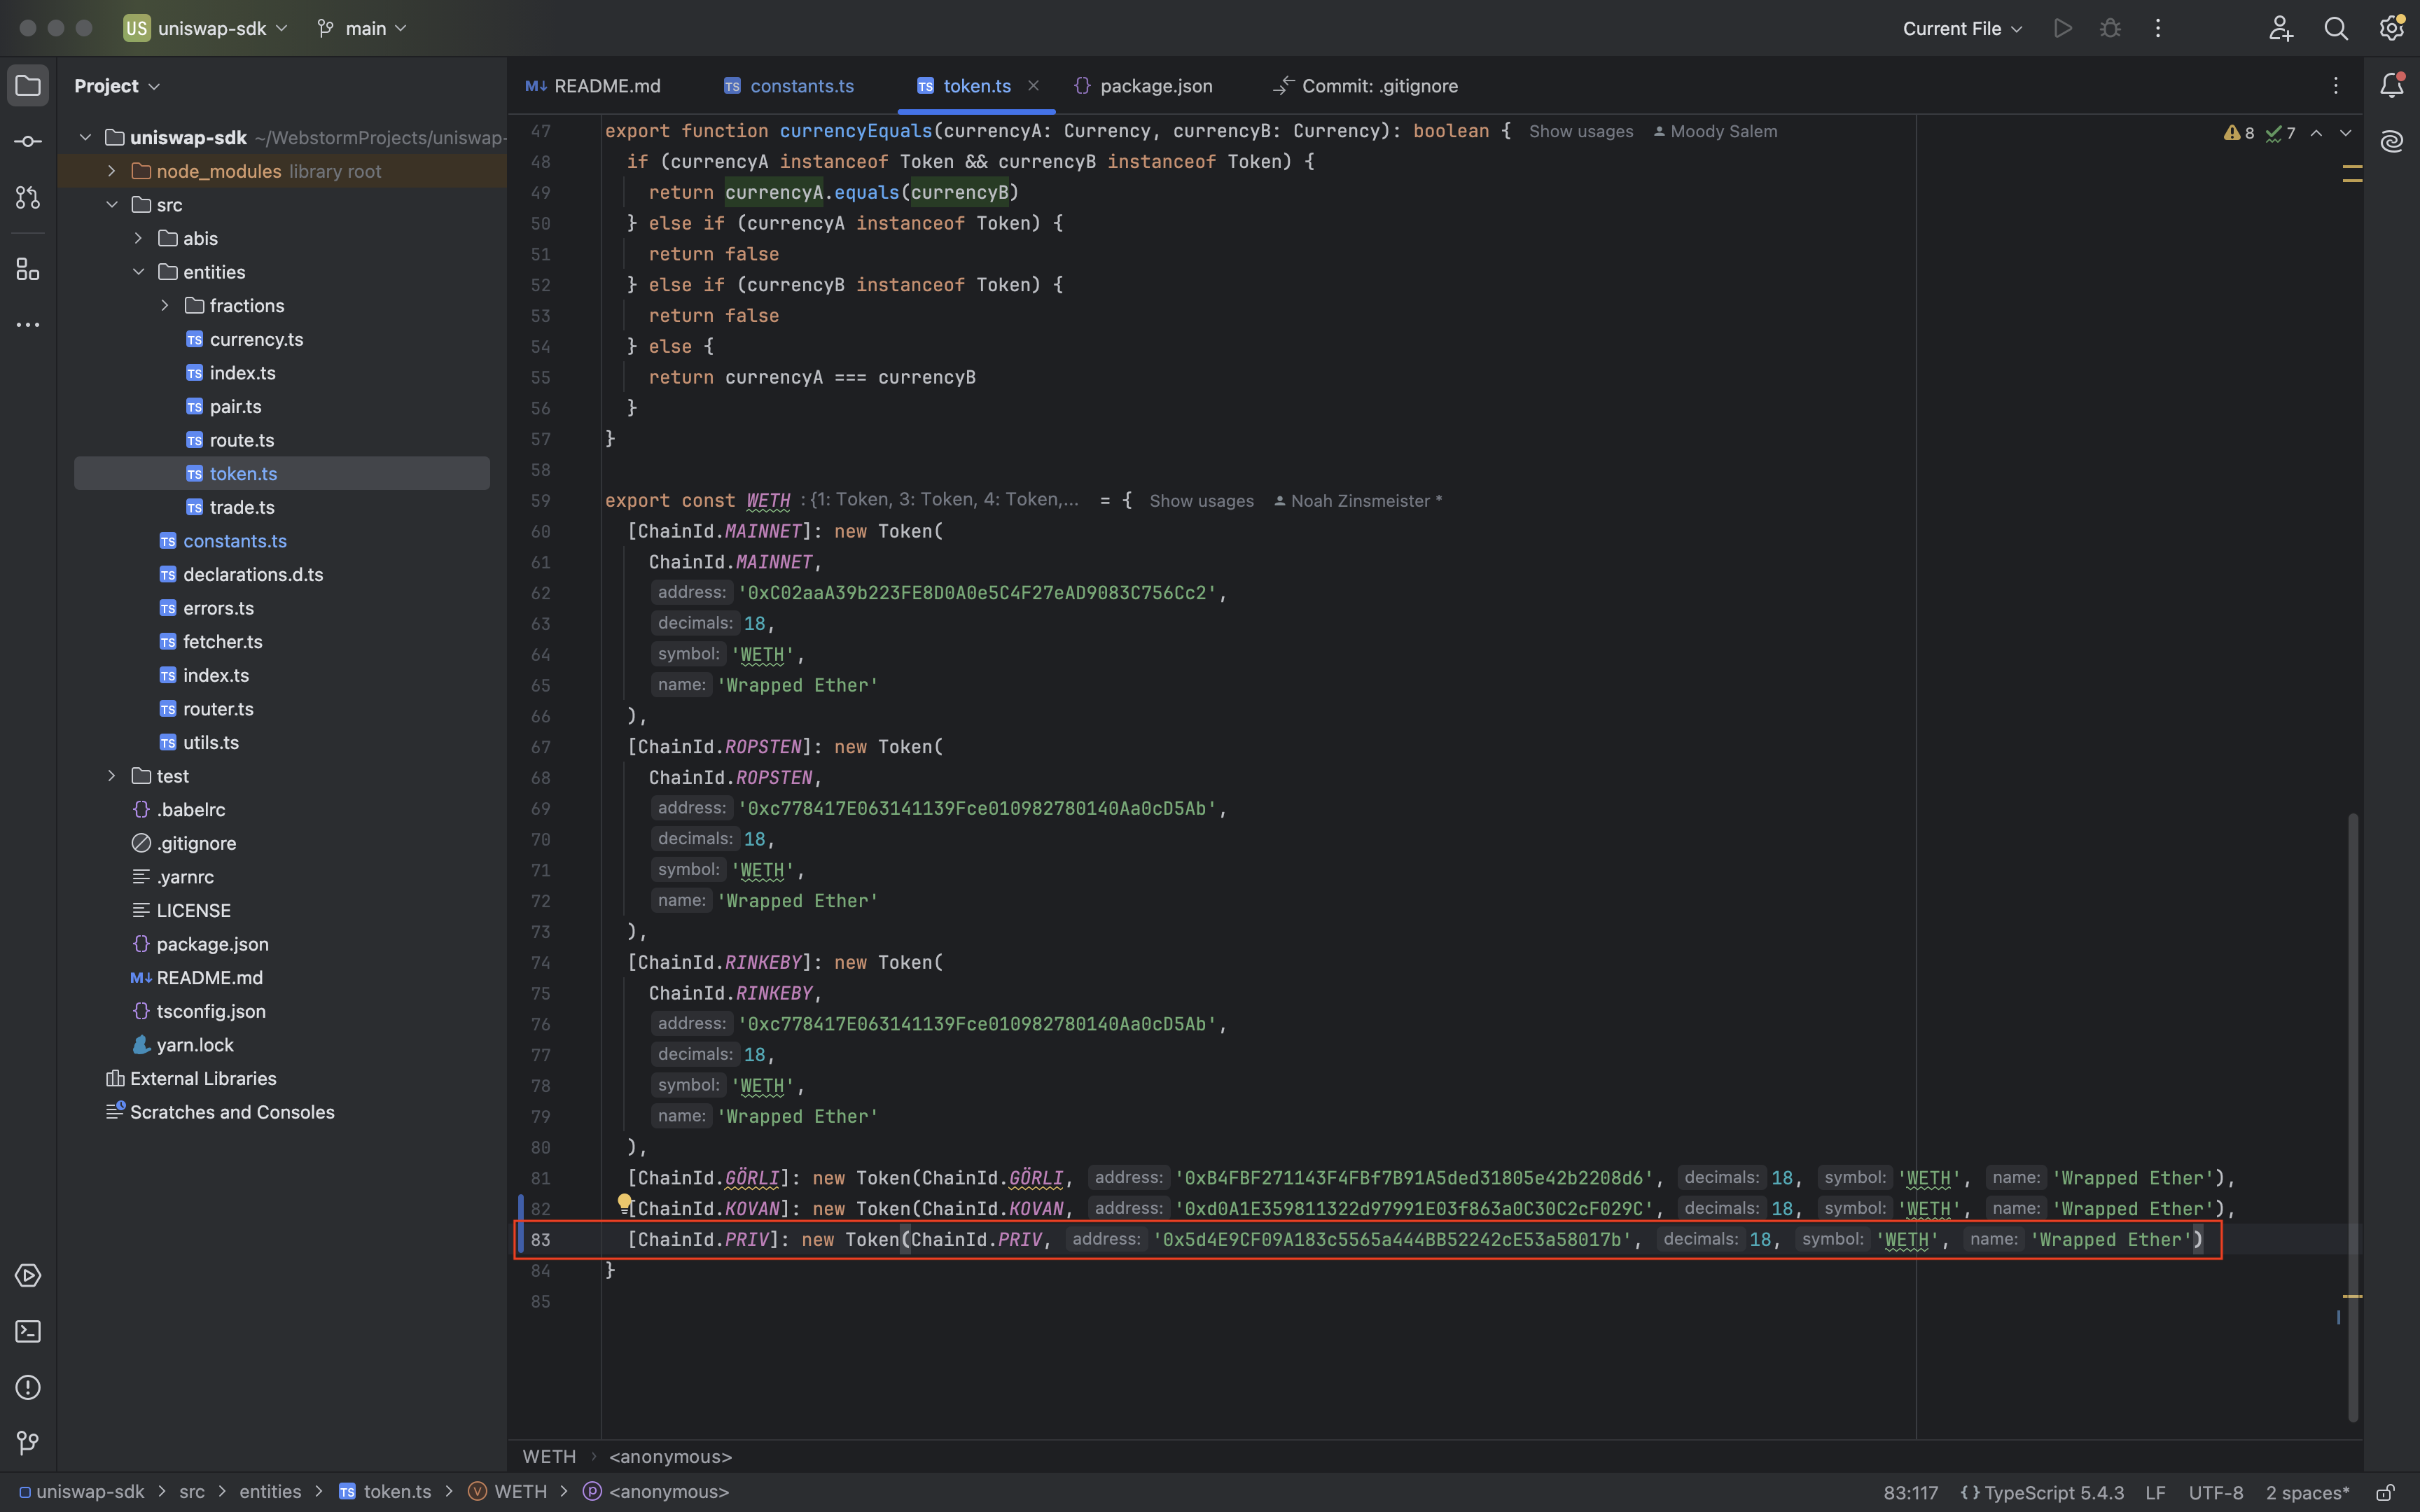The height and width of the screenshot is (1512, 2420).
Task: Open currency.ts in the project tree
Action: [256, 339]
